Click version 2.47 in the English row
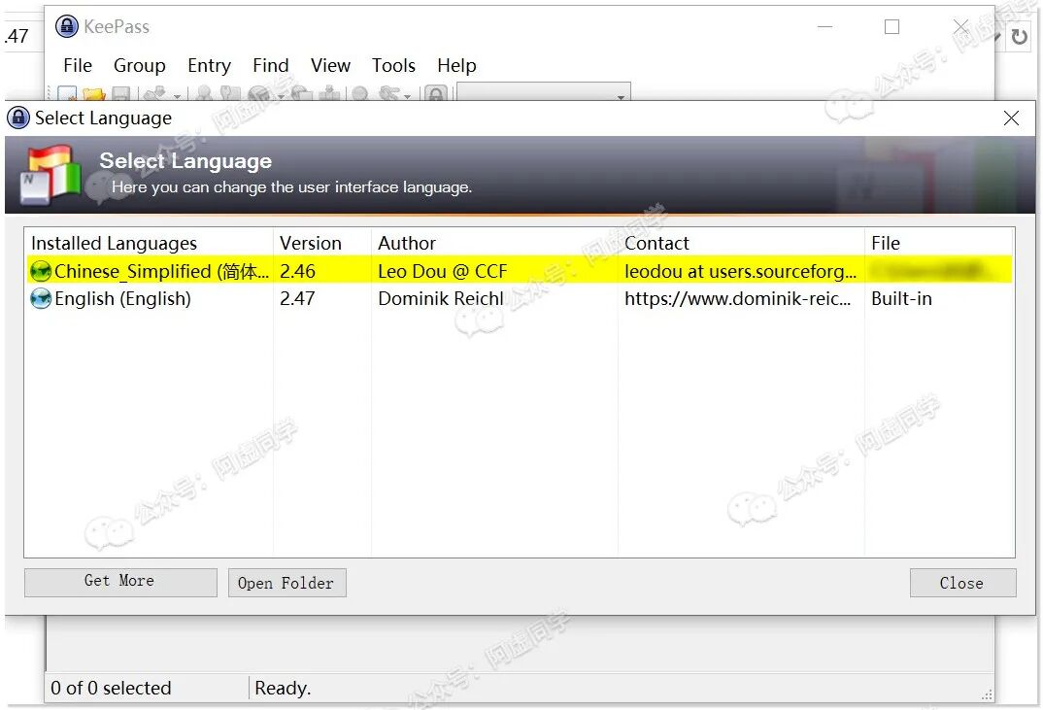Screen dimensions: 1043x710 tap(297, 299)
